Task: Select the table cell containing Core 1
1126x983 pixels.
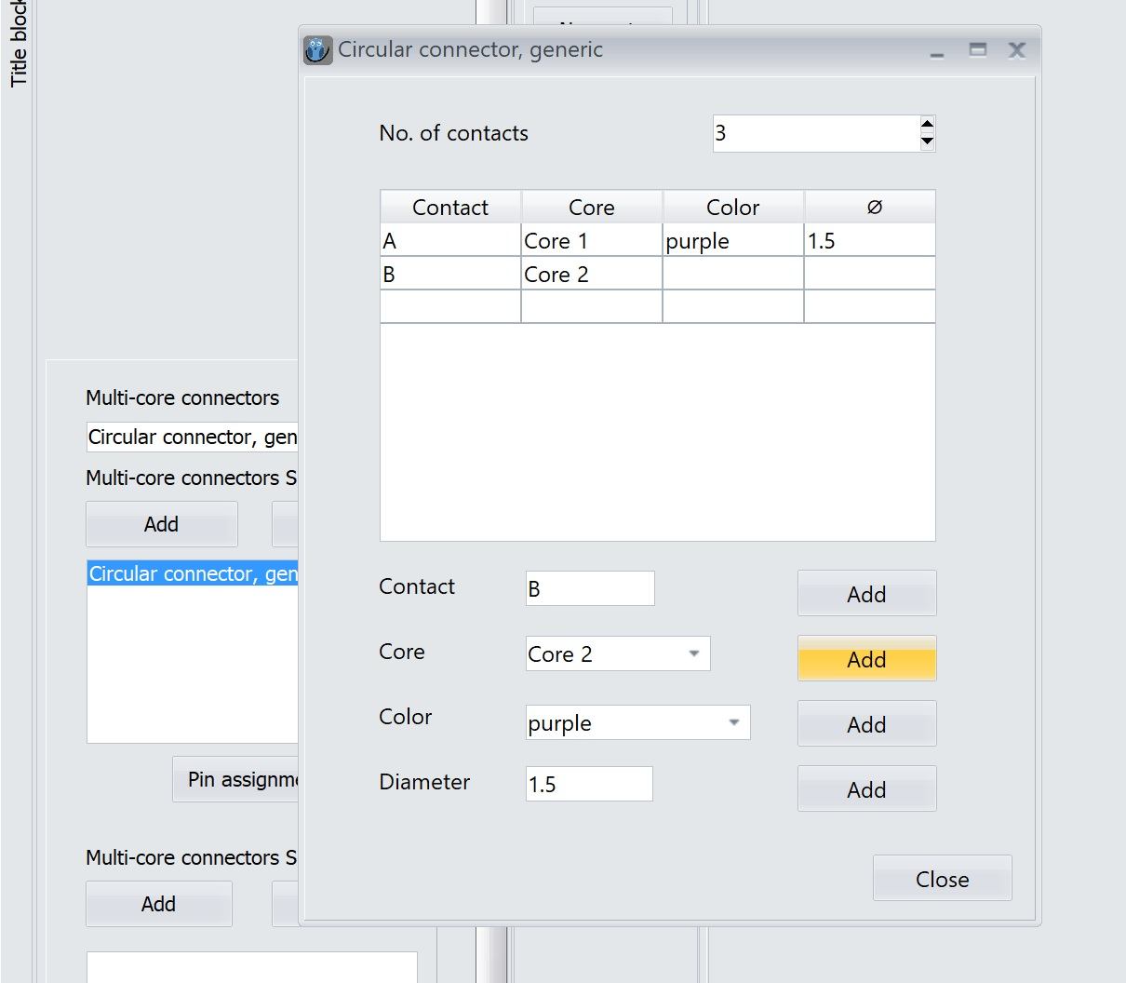Action: click(x=592, y=241)
